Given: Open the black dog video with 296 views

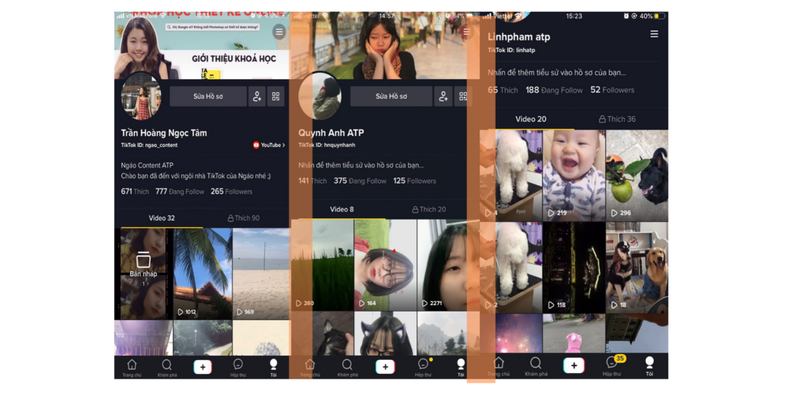Looking at the screenshot, I should point(637,175).
